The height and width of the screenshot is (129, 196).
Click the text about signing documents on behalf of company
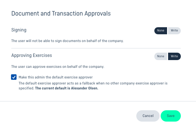[x=67, y=41]
